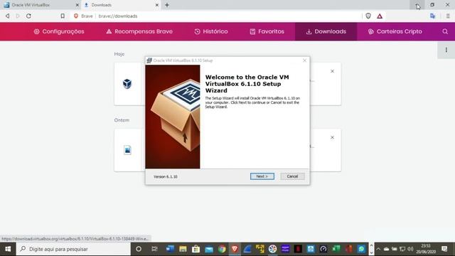Go back in browser history

[x=8, y=16]
